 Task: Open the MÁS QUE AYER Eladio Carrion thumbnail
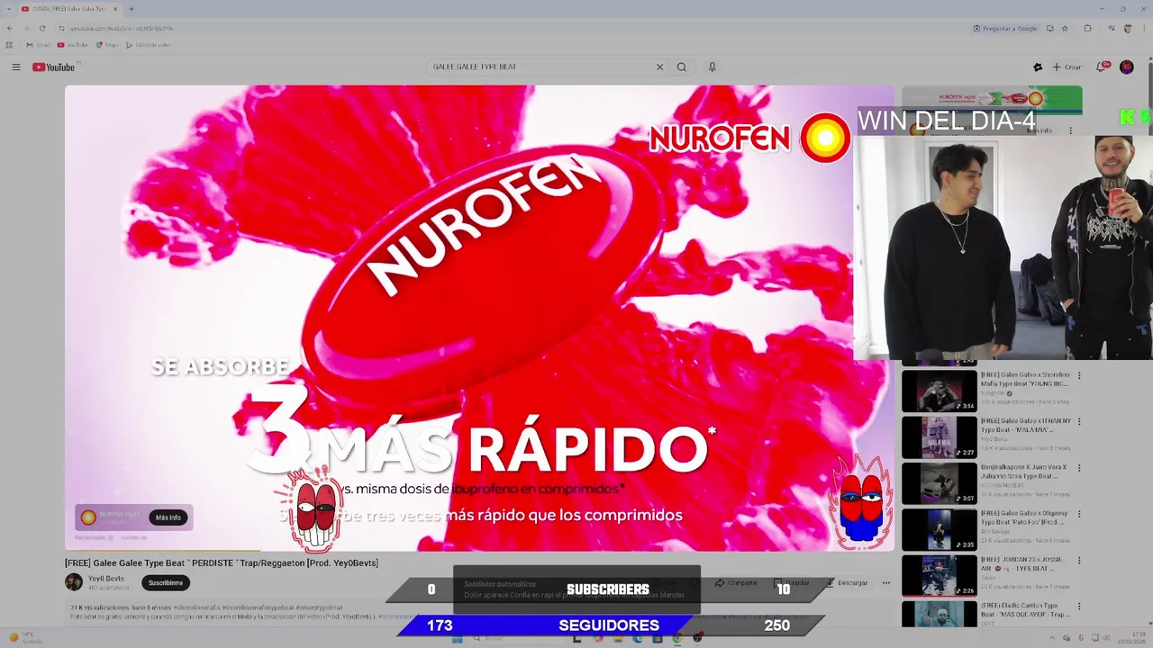coord(940,616)
